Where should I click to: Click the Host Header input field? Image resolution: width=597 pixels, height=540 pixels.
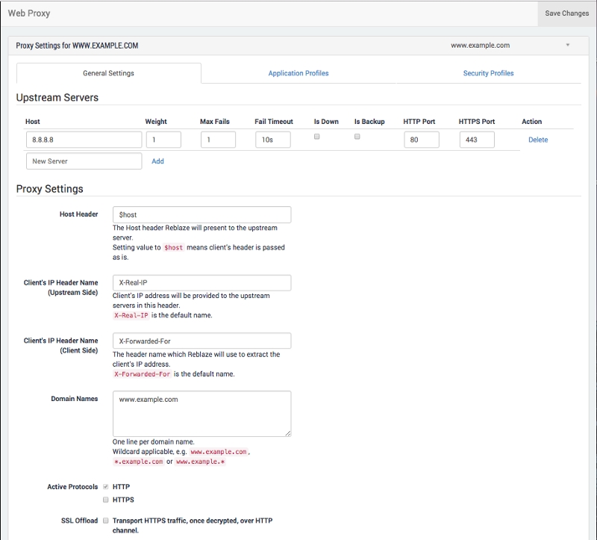pyautogui.click(x=201, y=215)
